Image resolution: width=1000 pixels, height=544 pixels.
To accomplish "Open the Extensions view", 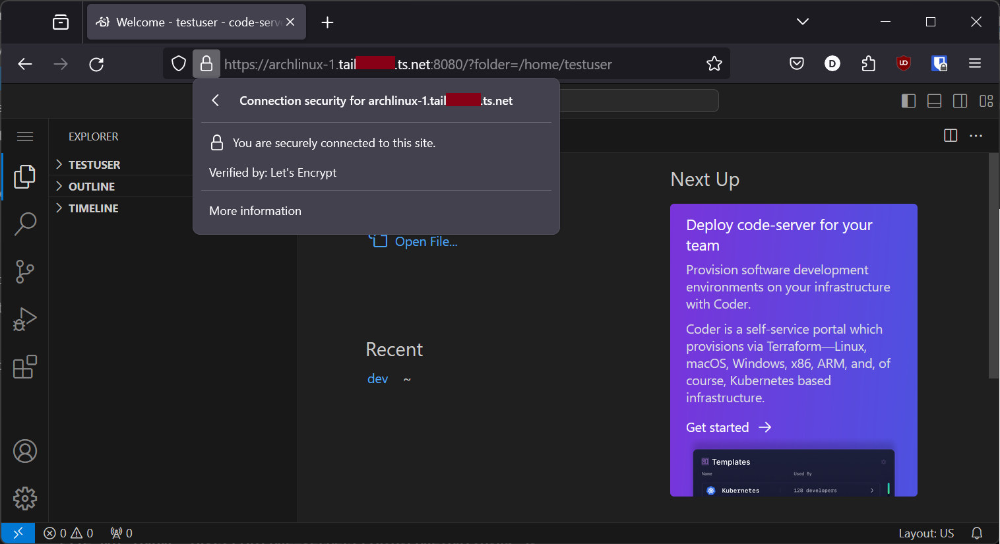I will pos(24,366).
